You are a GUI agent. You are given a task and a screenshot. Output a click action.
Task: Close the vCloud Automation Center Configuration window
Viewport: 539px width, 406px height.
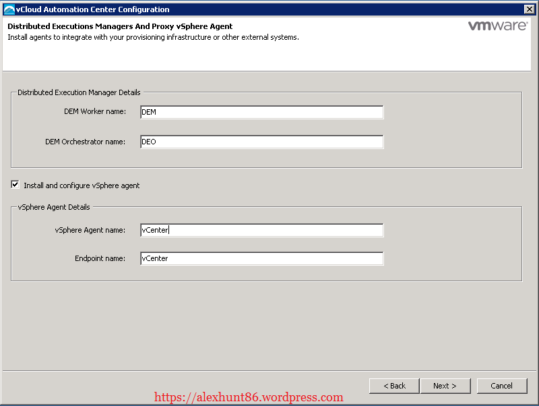(529, 9)
